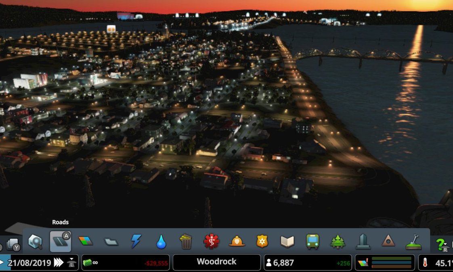Click the city name Woodrock
The height and width of the screenshot is (272, 453).
point(217,262)
